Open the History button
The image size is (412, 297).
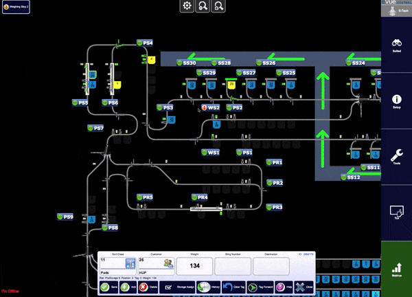(x=209, y=287)
